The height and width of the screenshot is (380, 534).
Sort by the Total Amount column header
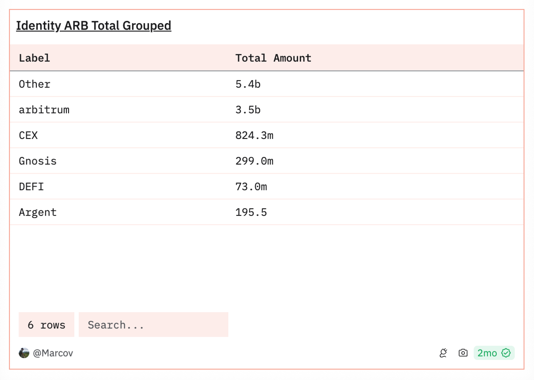tap(273, 58)
